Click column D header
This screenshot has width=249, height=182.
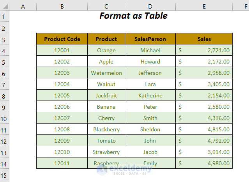pos(150,7)
